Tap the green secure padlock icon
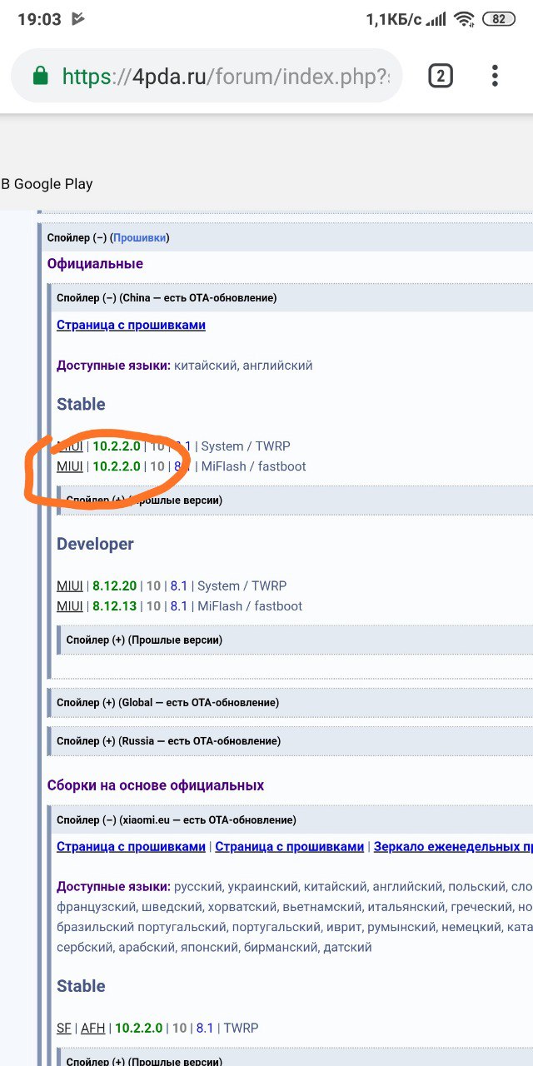 click(40, 77)
